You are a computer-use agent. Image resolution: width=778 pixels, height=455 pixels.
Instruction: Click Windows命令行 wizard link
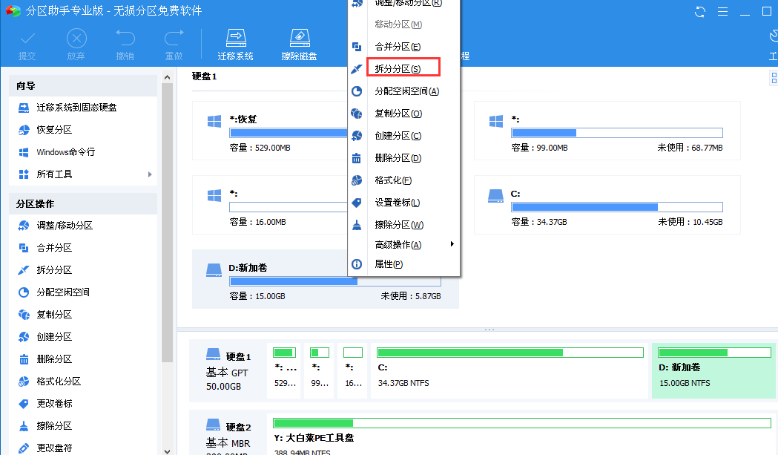tap(65, 152)
